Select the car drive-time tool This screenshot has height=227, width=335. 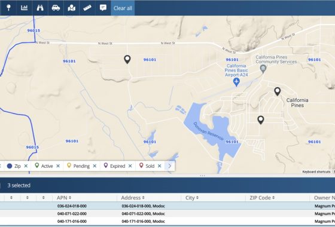coord(56,8)
